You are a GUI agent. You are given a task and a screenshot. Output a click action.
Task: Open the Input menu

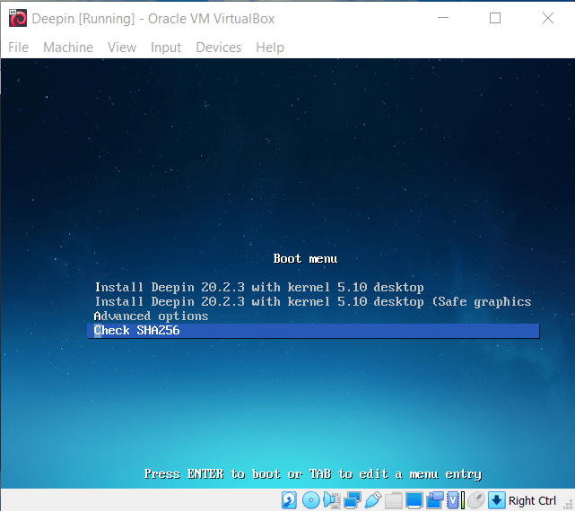[166, 48]
